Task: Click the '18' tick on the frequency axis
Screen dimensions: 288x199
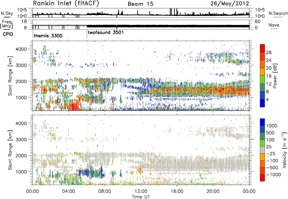Action: pos(24,21)
